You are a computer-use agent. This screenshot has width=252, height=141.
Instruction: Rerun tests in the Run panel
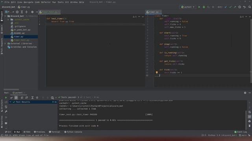6,98
